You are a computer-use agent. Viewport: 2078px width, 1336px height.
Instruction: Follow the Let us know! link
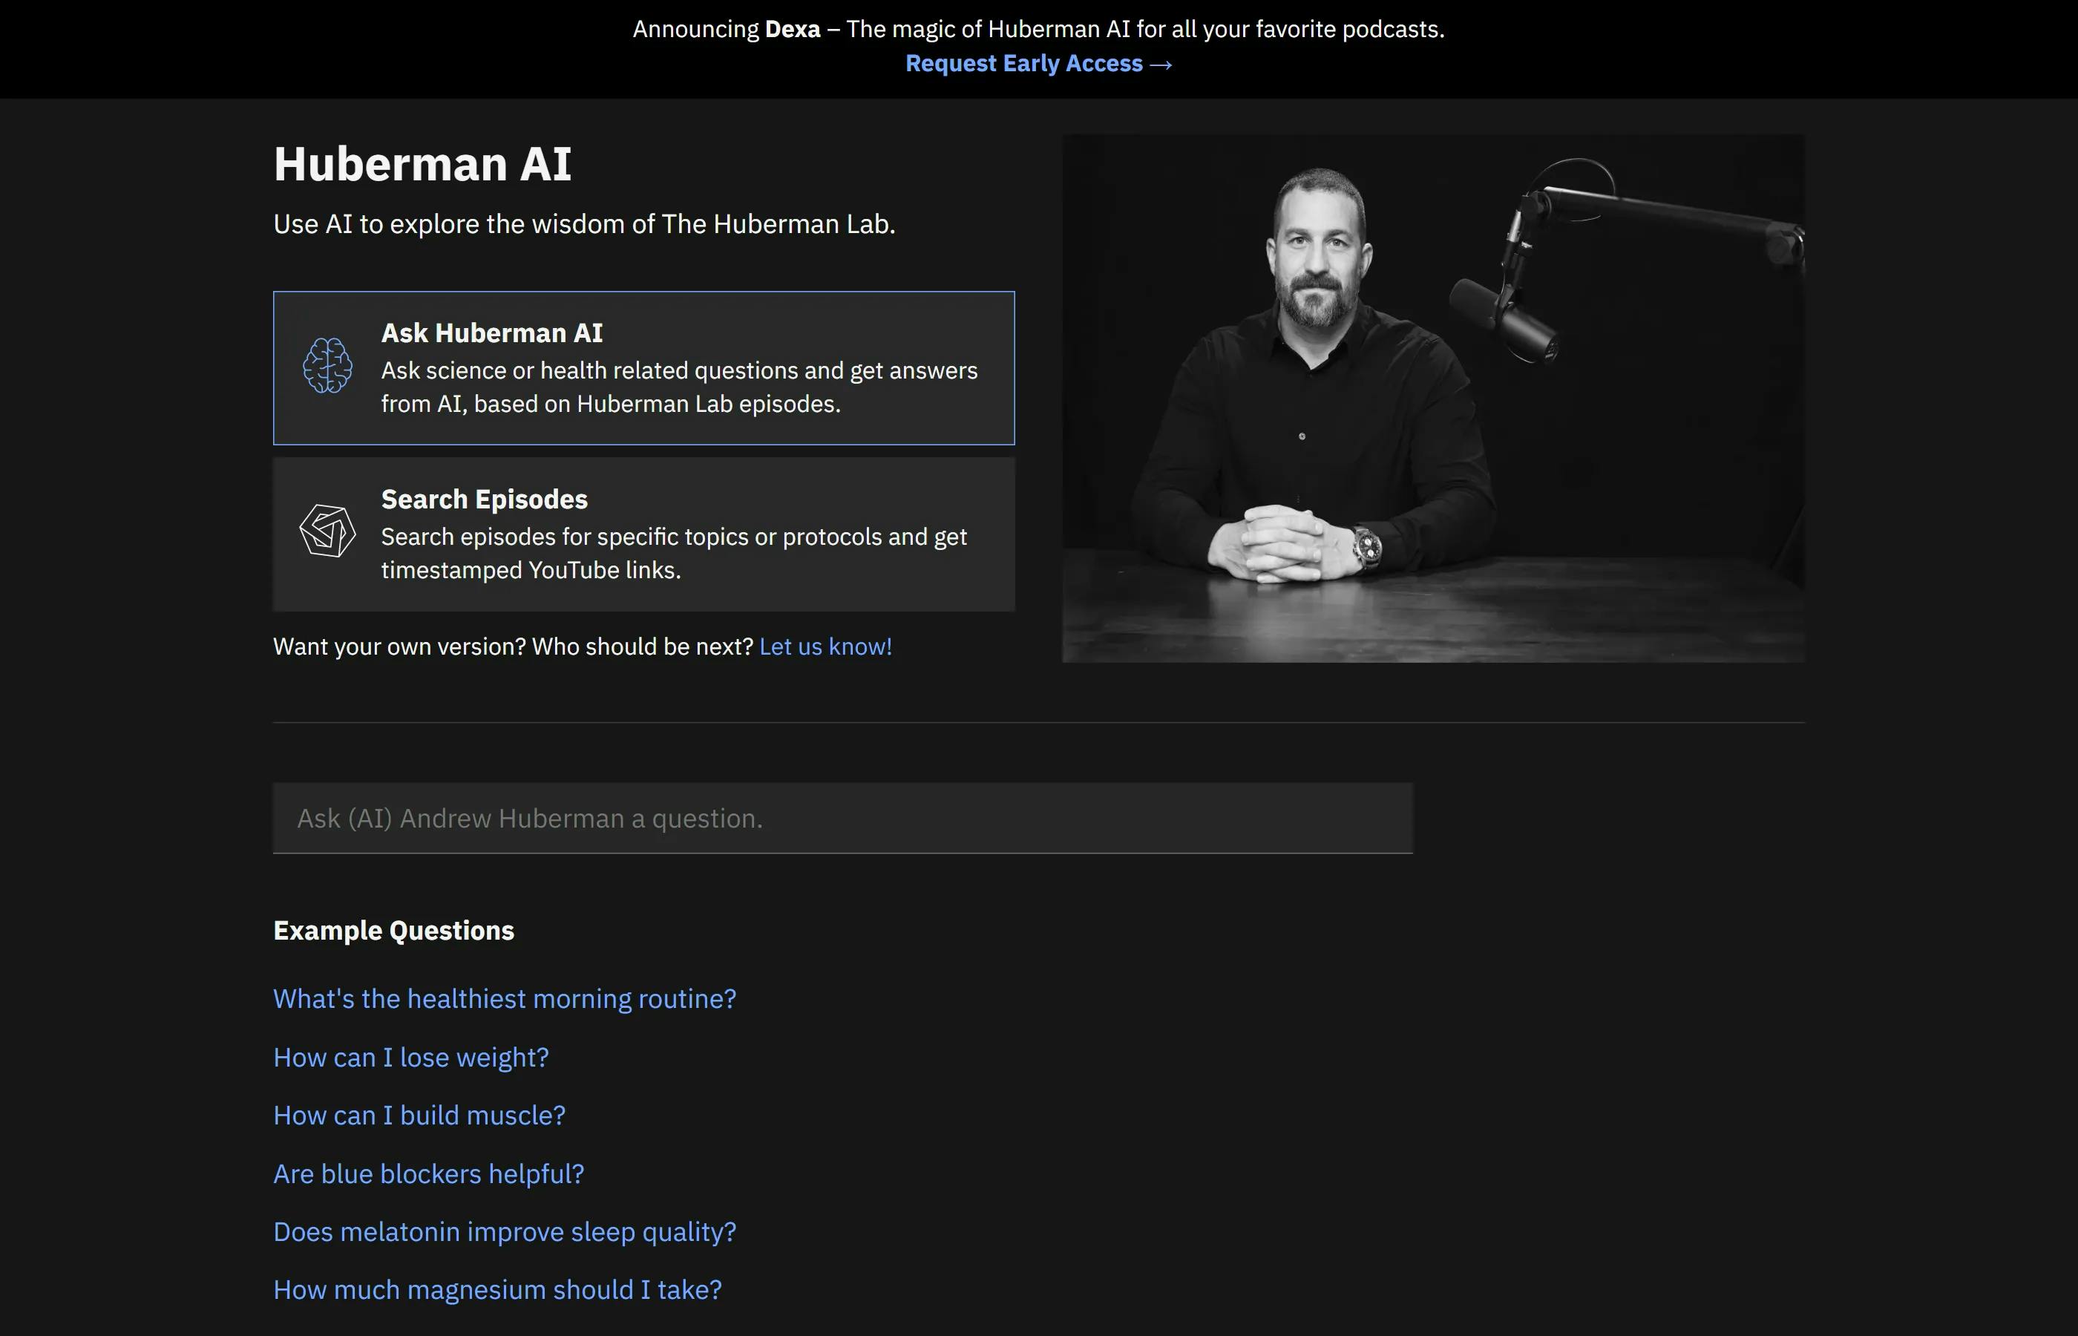(x=826, y=646)
